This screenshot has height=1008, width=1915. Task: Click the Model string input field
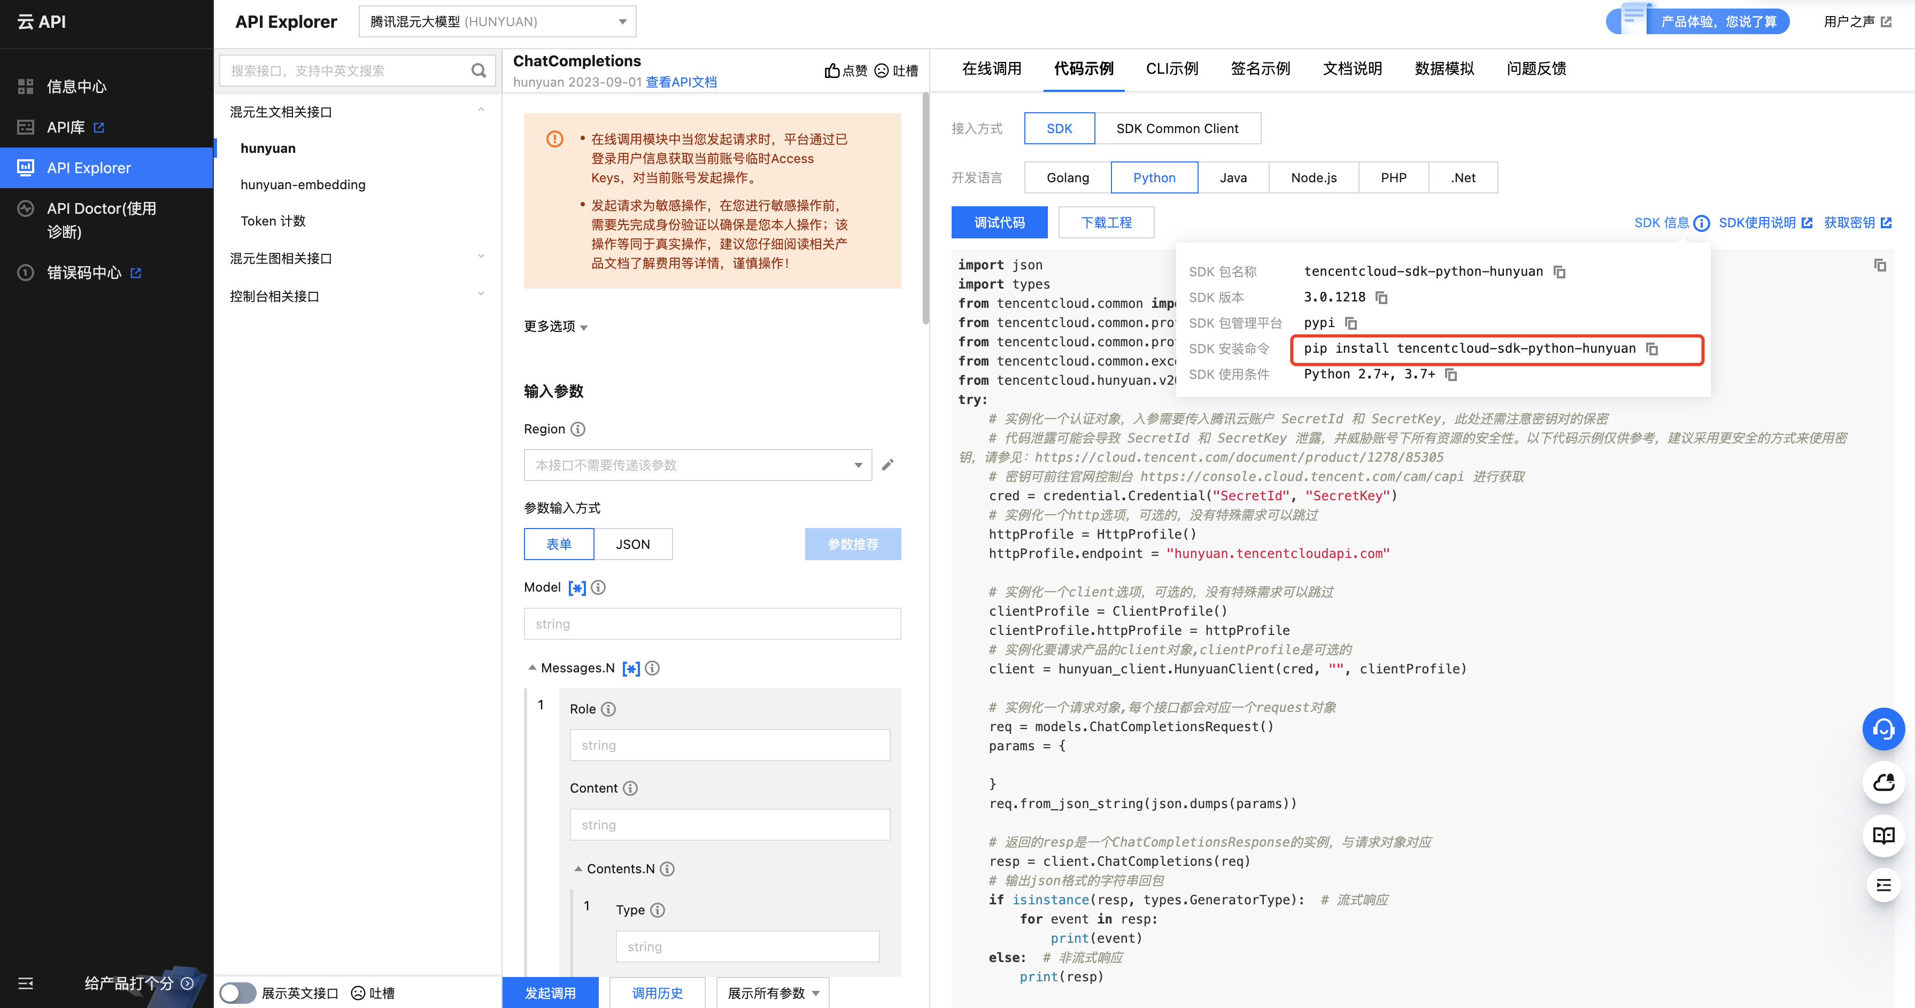(x=712, y=624)
